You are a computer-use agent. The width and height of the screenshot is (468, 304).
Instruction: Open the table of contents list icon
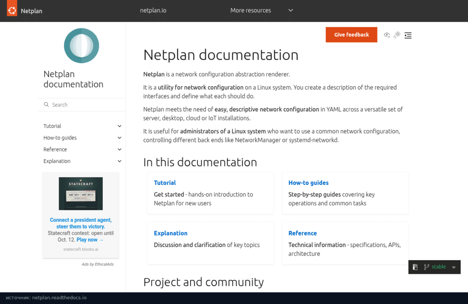tap(408, 35)
